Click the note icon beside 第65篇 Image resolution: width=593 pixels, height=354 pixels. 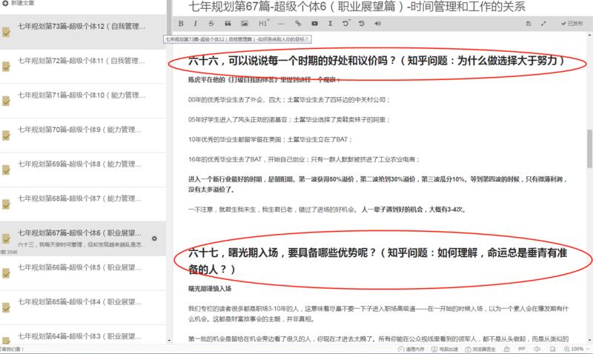tap(6, 307)
